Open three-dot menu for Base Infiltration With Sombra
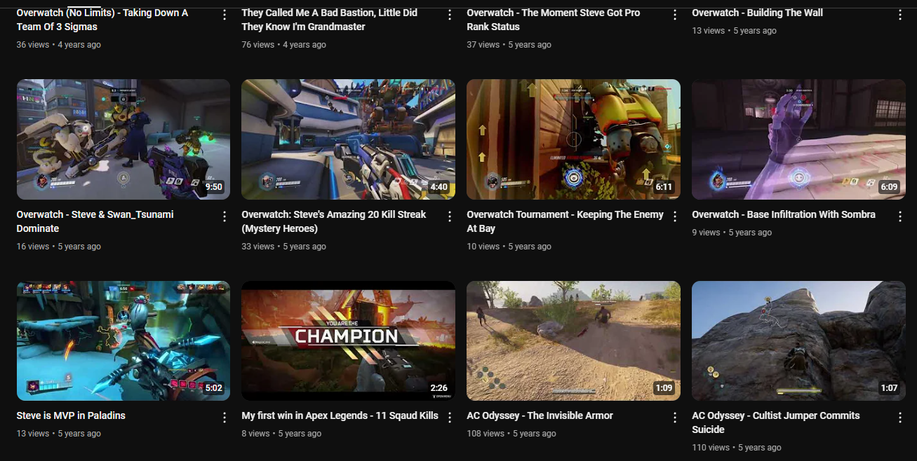This screenshot has height=461, width=917. tap(900, 216)
